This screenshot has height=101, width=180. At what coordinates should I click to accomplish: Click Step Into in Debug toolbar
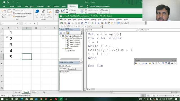pyautogui.click(x=153, y=63)
